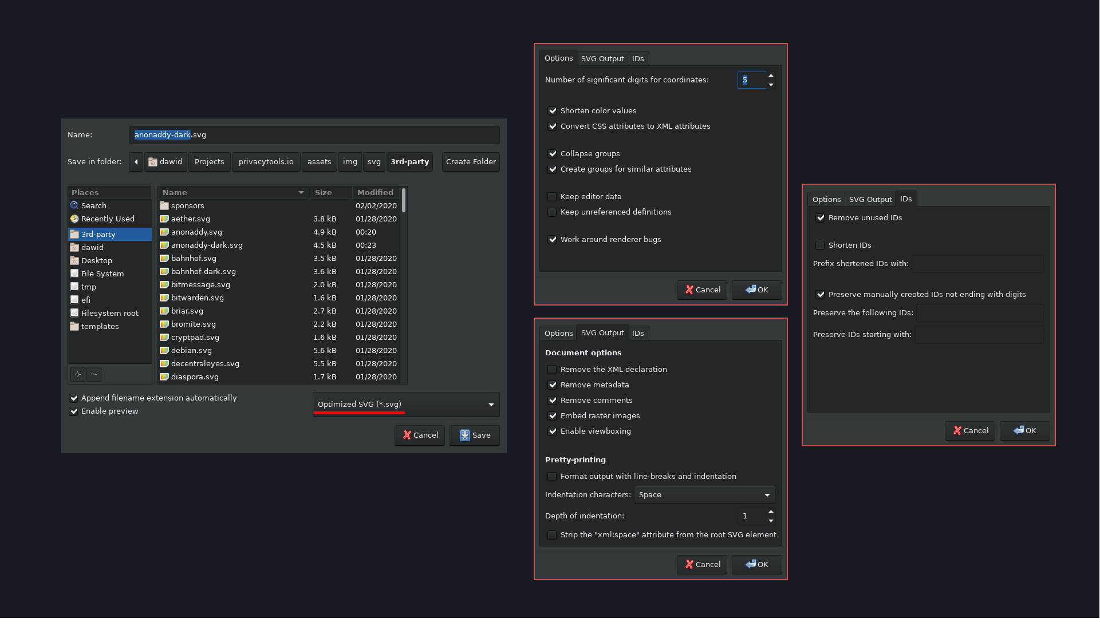Click the decentraleyes.svg file icon

pyautogui.click(x=164, y=363)
